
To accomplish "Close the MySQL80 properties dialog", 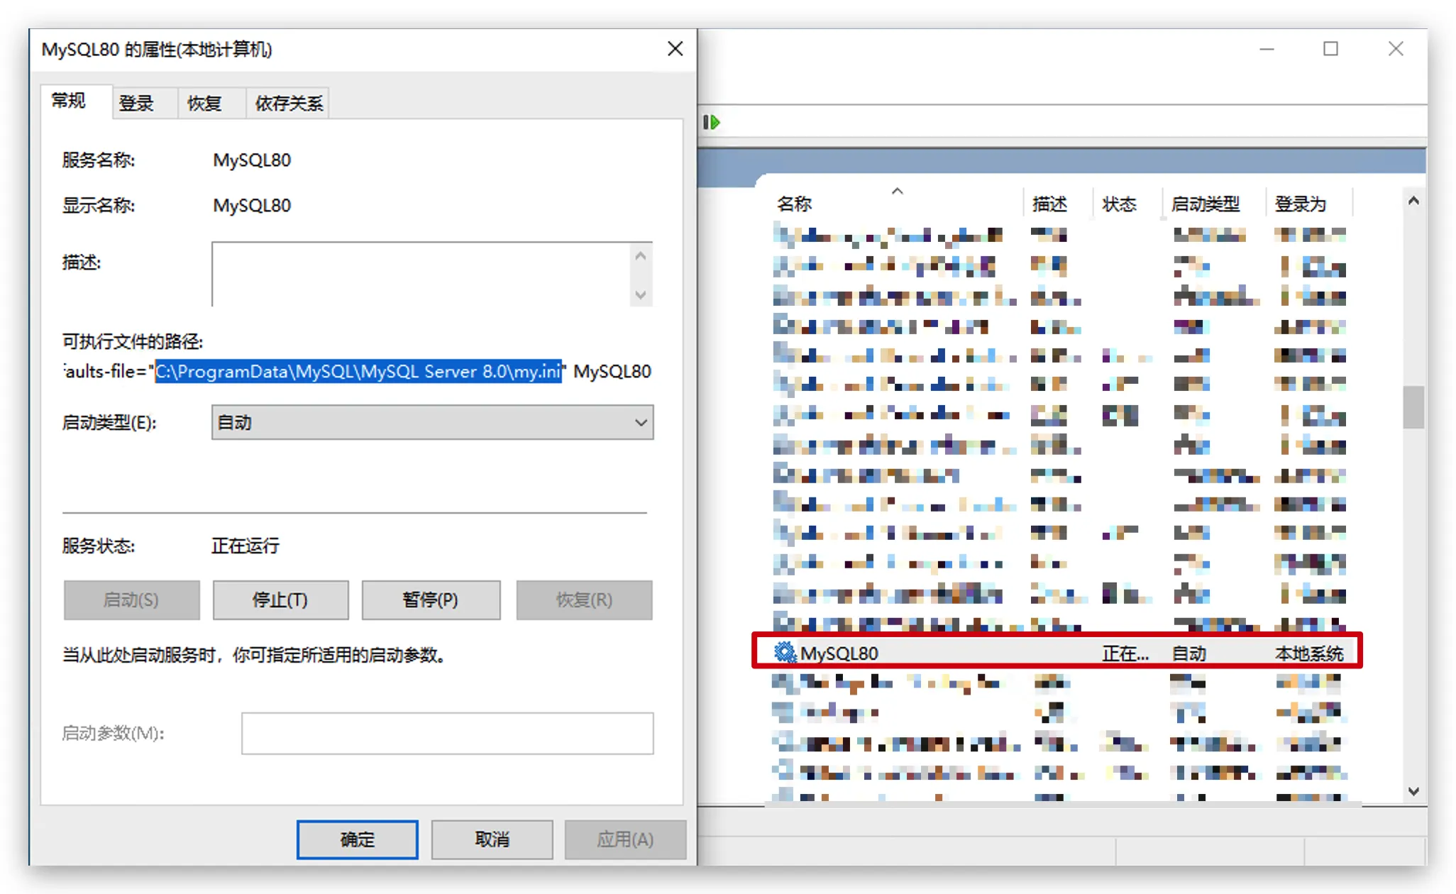I will click(x=675, y=49).
